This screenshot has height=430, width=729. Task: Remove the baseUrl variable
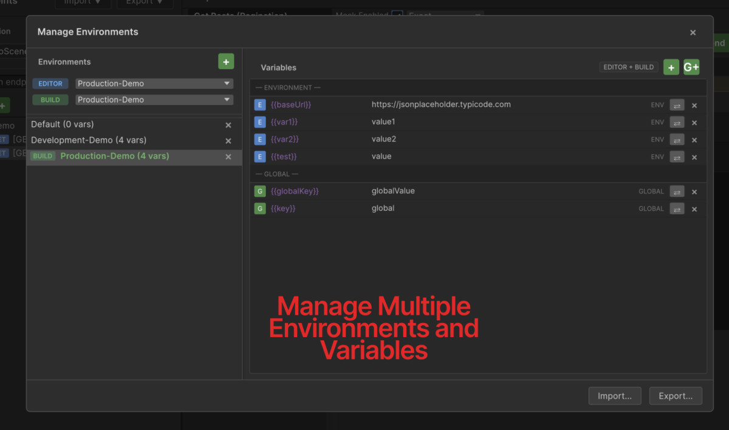pos(694,106)
